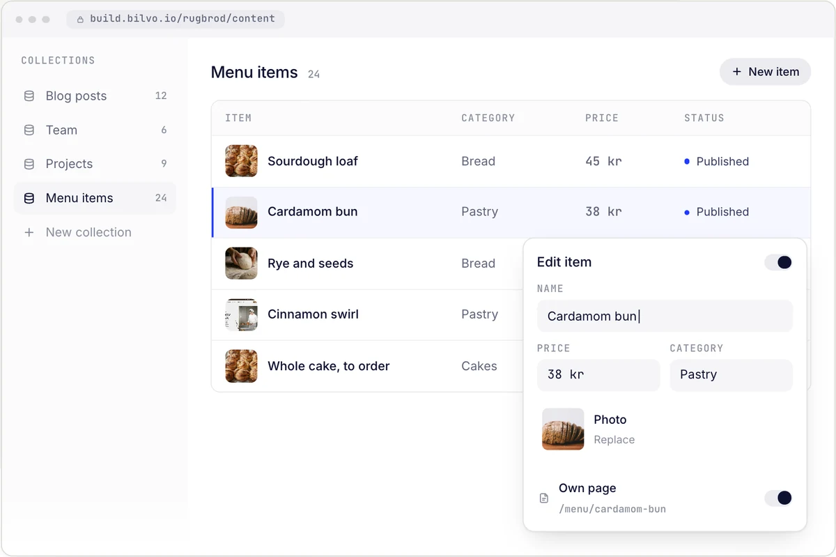The image size is (836, 557).
Task: Click the photo thumbnail in Edit item panel
Action: (563, 429)
